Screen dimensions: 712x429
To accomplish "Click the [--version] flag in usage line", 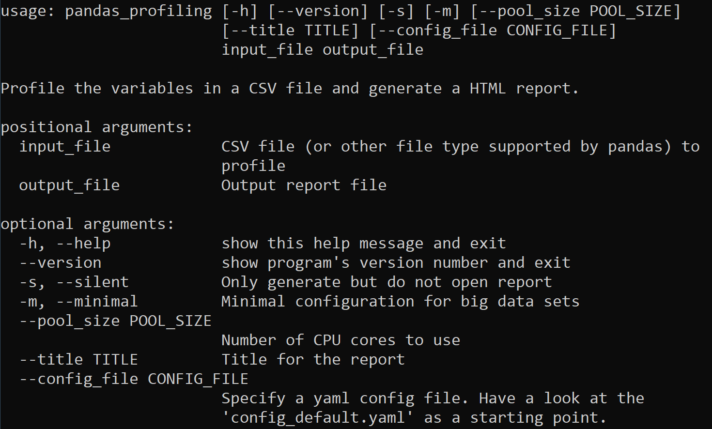I will tap(318, 11).
